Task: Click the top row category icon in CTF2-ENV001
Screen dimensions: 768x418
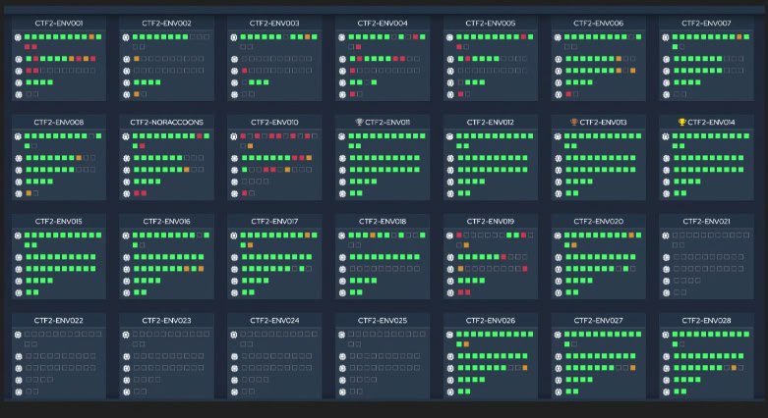Action: point(18,37)
